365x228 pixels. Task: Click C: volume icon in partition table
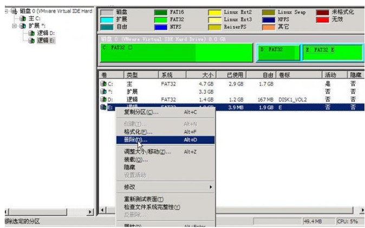pyautogui.click(x=103, y=83)
